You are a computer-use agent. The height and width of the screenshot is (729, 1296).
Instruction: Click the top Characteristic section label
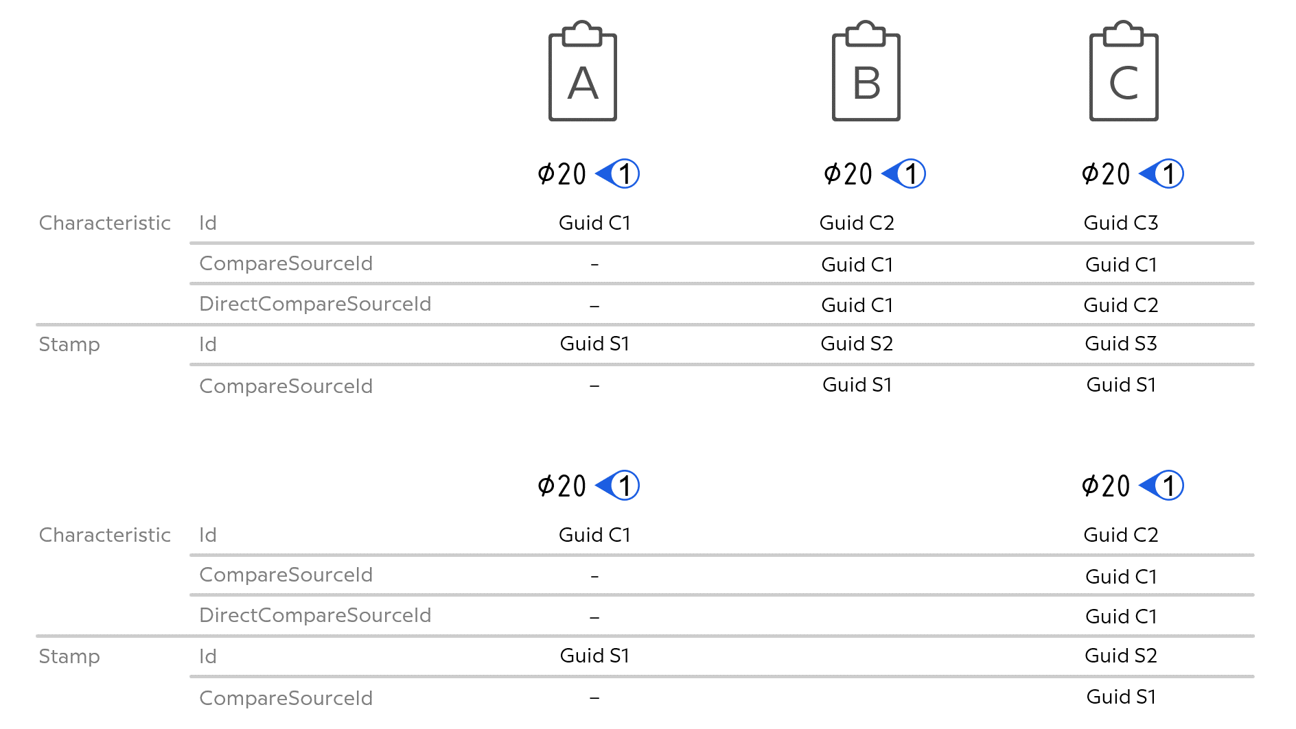(104, 223)
